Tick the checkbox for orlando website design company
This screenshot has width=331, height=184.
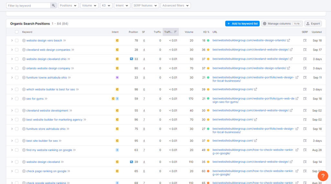[17, 69]
